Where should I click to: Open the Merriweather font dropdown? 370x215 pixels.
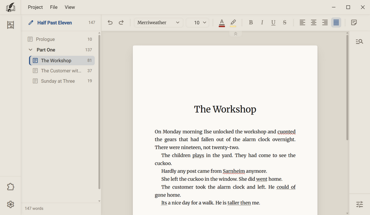click(158, 22)
